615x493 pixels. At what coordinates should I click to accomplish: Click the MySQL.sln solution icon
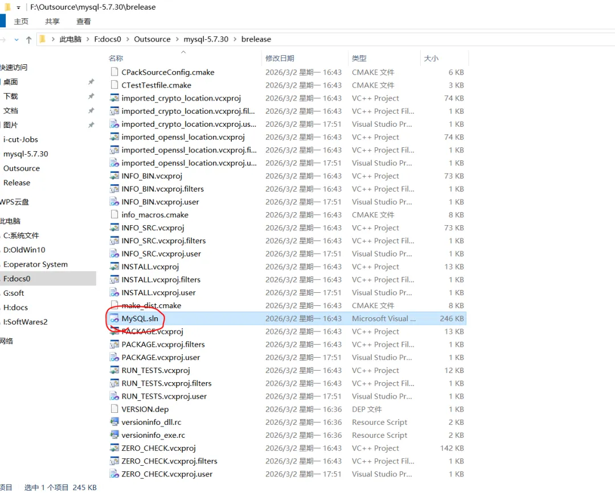tap(114, 318)
